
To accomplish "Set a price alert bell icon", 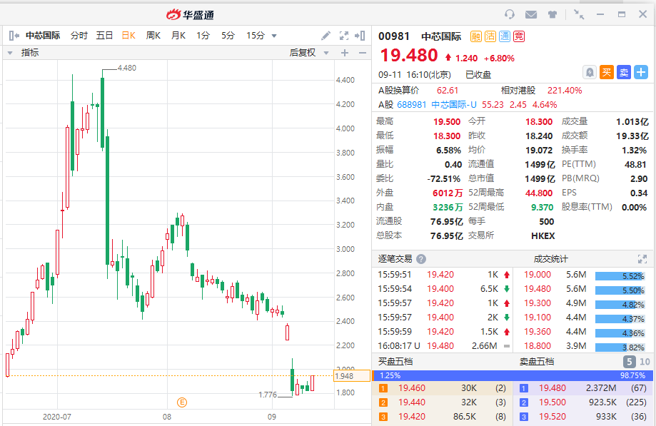I will coord(590,72).
